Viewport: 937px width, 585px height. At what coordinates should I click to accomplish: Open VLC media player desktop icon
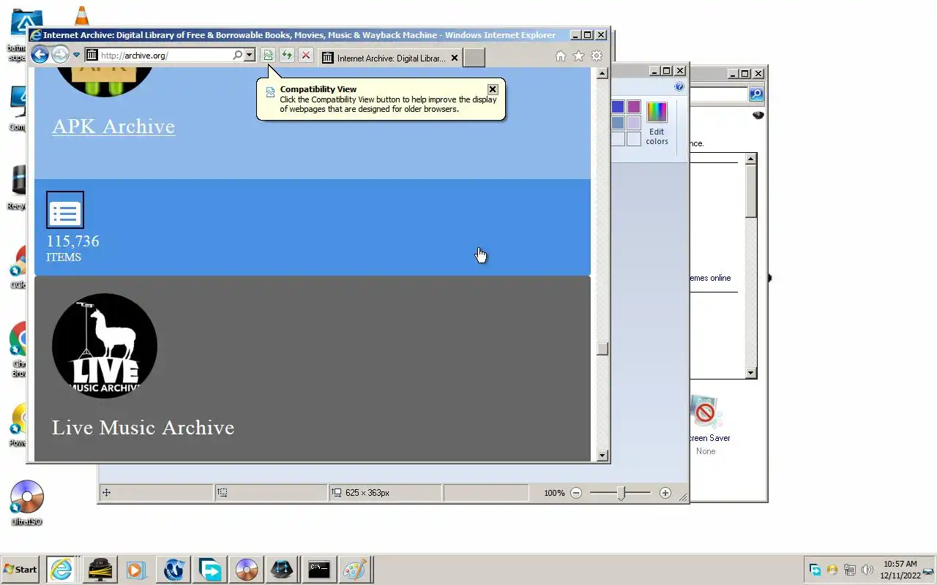coord(82,16)
